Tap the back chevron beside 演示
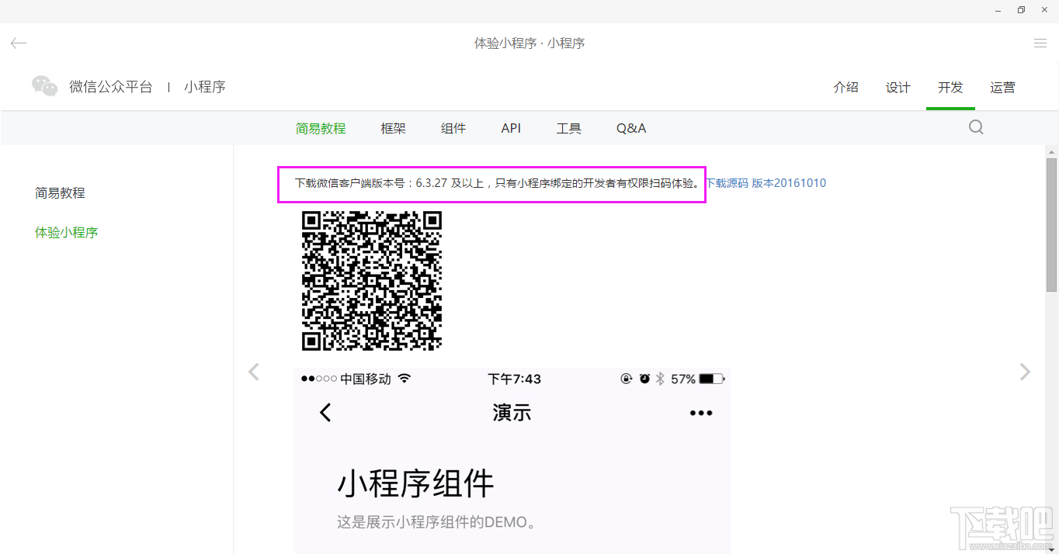 point(325,413)
